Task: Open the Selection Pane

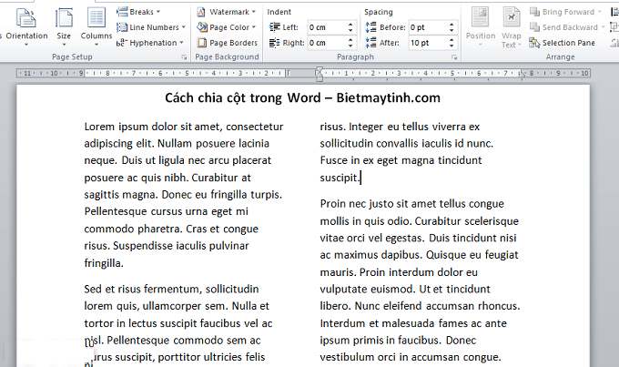Action: coord(563,43)
